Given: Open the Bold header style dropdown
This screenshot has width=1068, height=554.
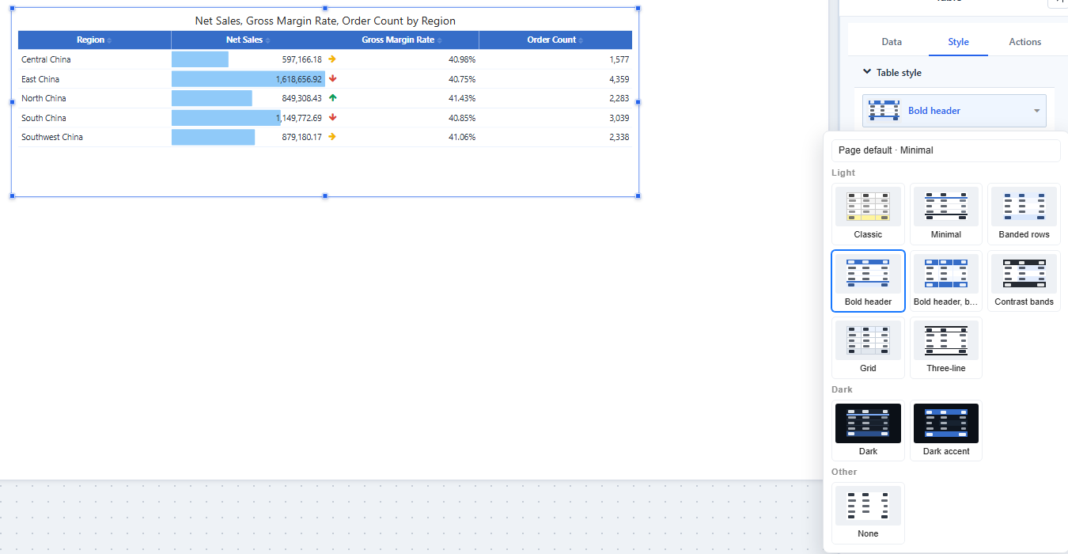Looking at the screenshot, I should coord(954,111).
